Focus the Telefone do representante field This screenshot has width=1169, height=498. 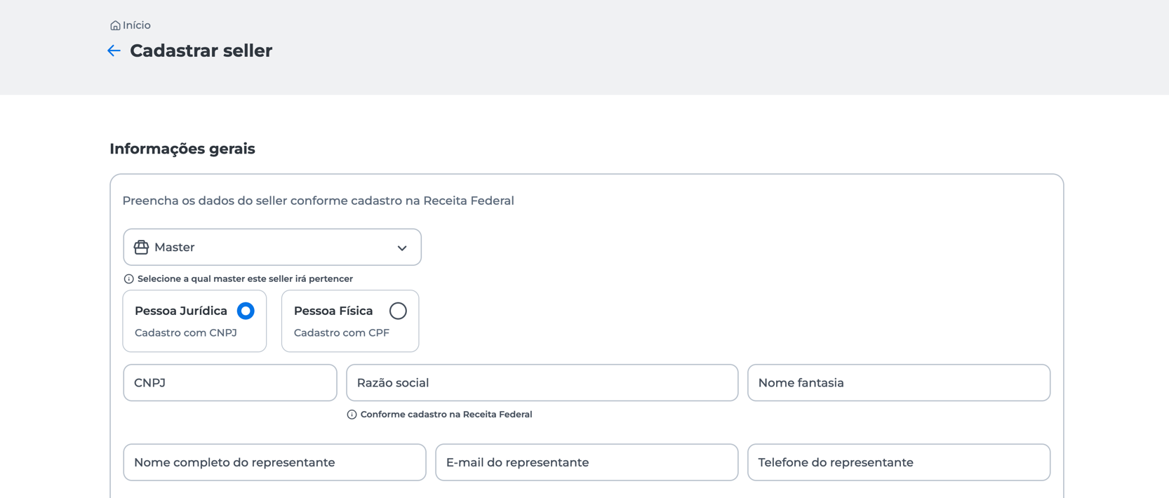pos(898,462)
